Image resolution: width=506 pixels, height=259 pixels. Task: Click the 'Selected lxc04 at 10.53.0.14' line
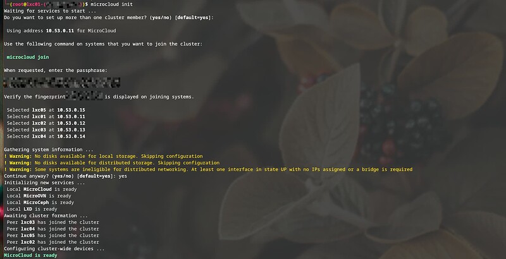click(x=46, y=136)
